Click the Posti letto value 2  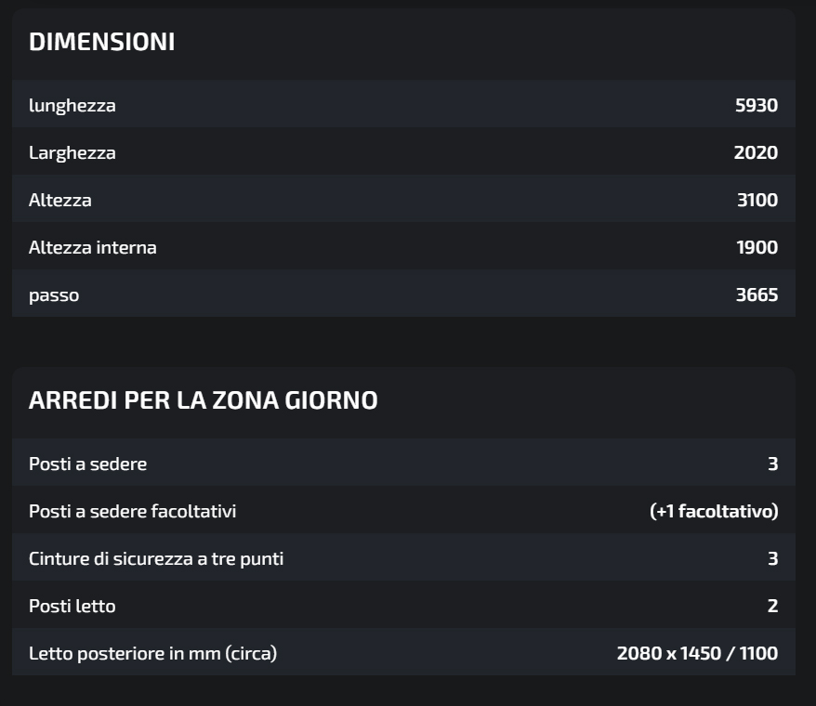pos(772,606)
